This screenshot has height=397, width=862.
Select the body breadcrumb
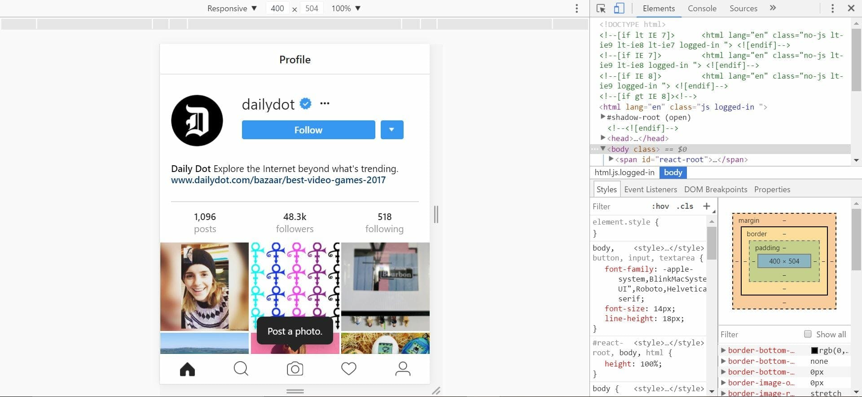tap(673, 172)
